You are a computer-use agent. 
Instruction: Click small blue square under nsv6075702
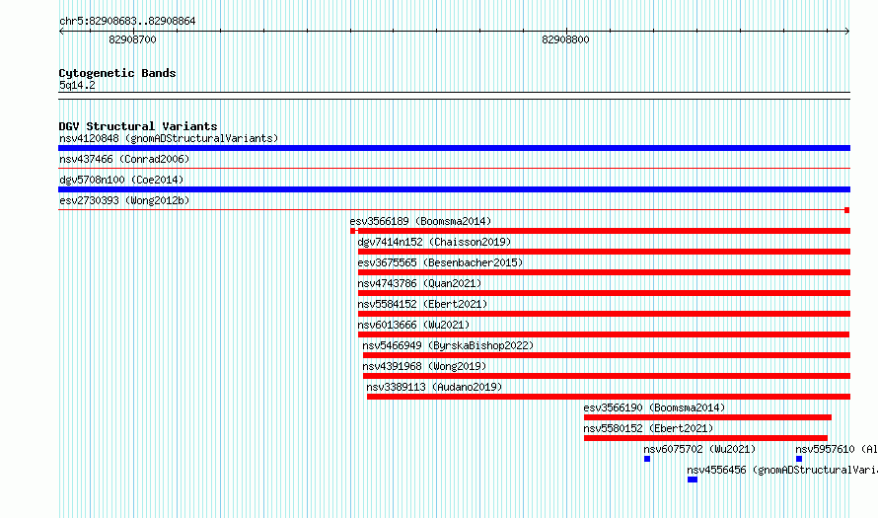647,459
